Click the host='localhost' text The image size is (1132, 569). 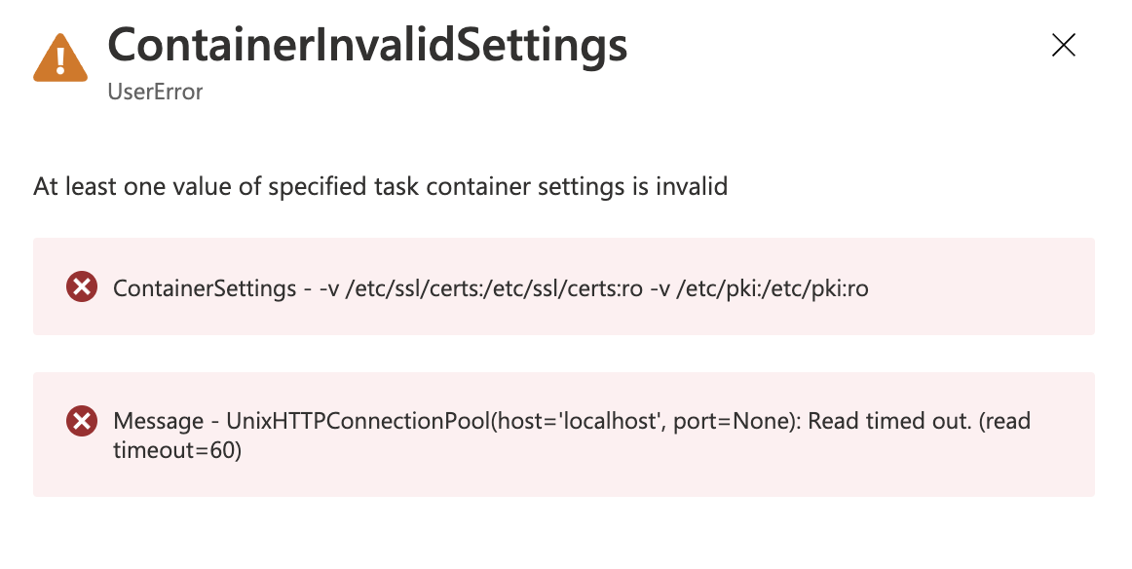coord(581,421)
